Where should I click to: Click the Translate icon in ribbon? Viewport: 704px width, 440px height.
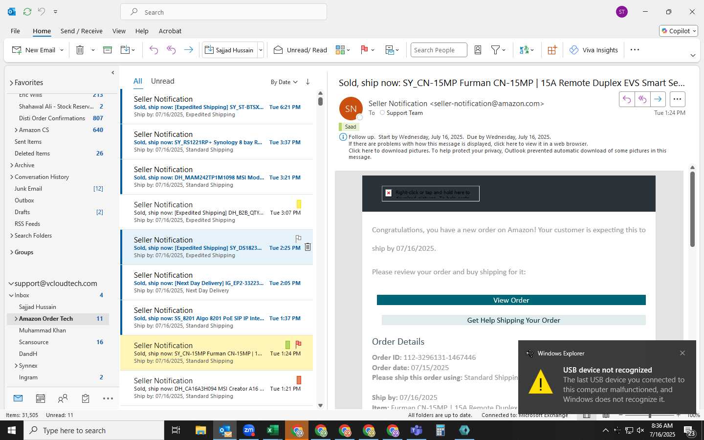click(x=524, y=50)
